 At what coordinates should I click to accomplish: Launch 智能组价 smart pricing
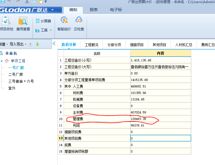(64, 23)
